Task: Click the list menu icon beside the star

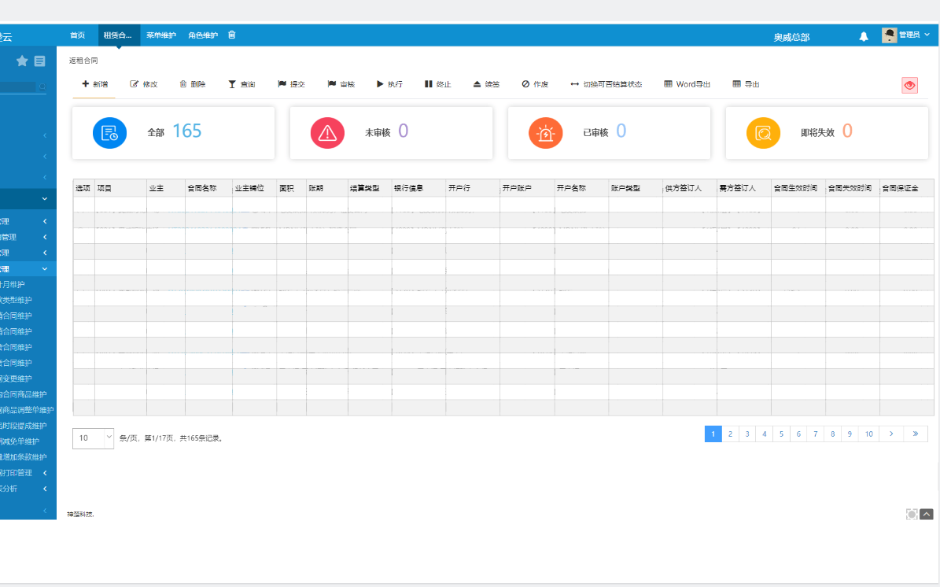Action: 39,61
